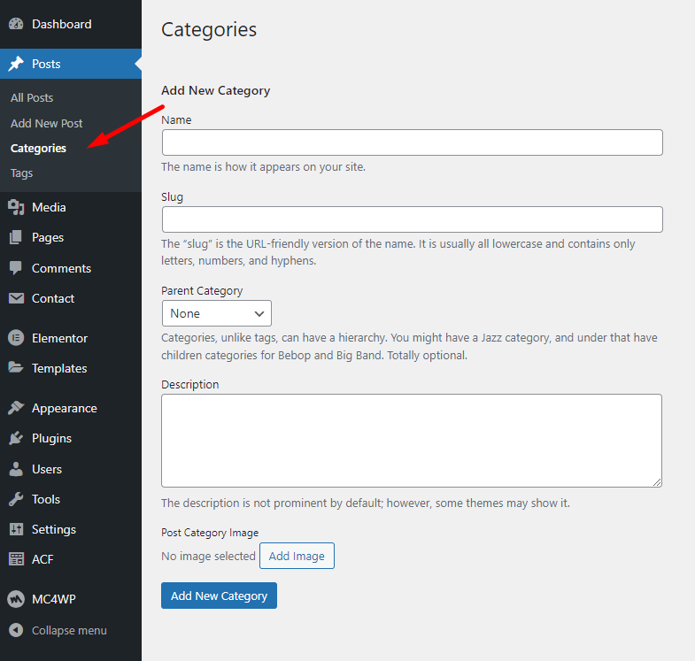This screenshot has width=695, height=661.
Task: Click the Add Image button
Action: (297, 556)
